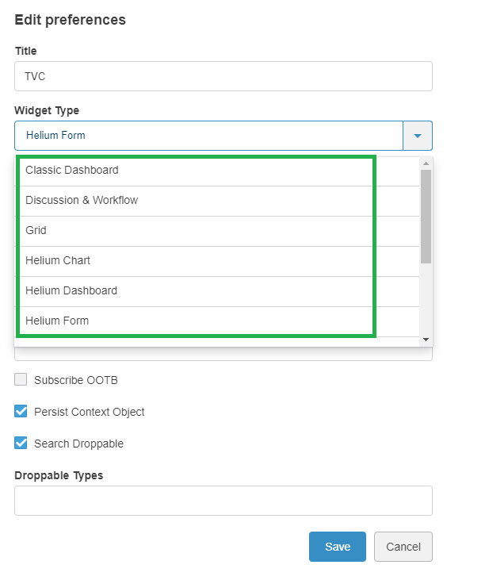Choose Helium Form in the list
This screenshot has width=489, height=580.
57,321
